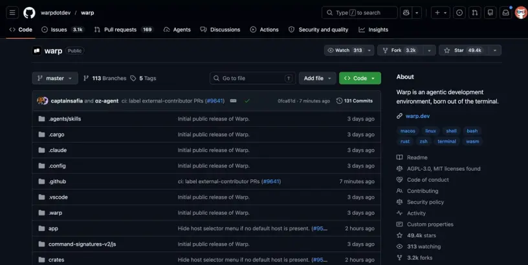Expand the Fork options dropdown arrow

[x=430, y=50]
